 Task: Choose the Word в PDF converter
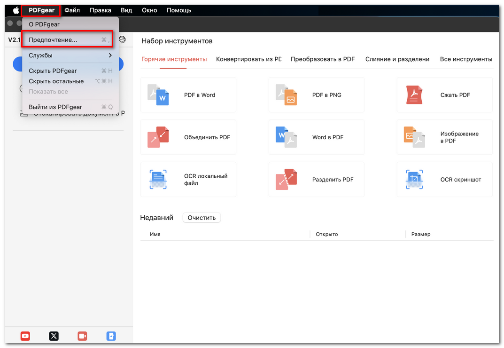pyautogui.click(x=316, y=137)
